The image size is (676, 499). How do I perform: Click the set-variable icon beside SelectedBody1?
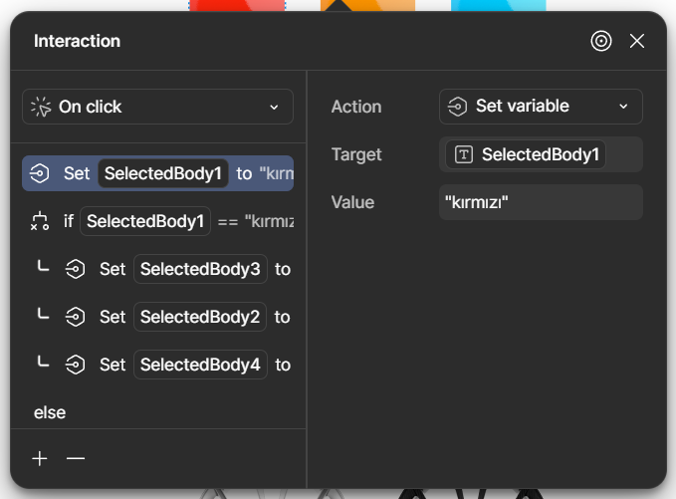[x=40, y=173]
